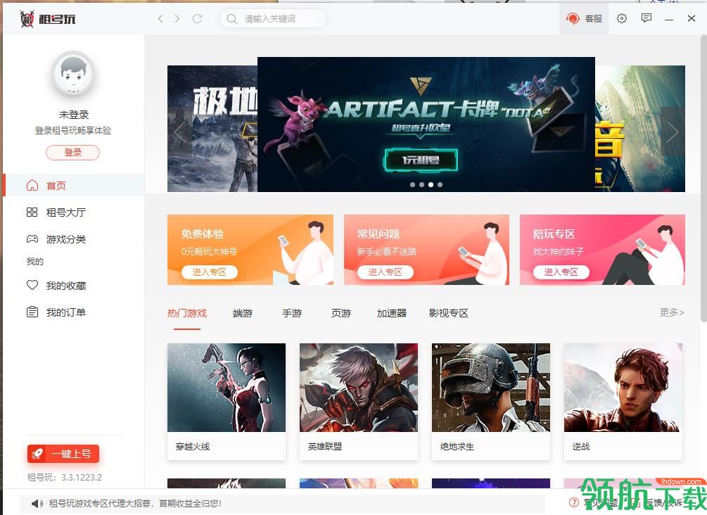Select the second carousel dot
This screenshot has width=707, height=515.
pyautogui.click(x=421, y=184)
